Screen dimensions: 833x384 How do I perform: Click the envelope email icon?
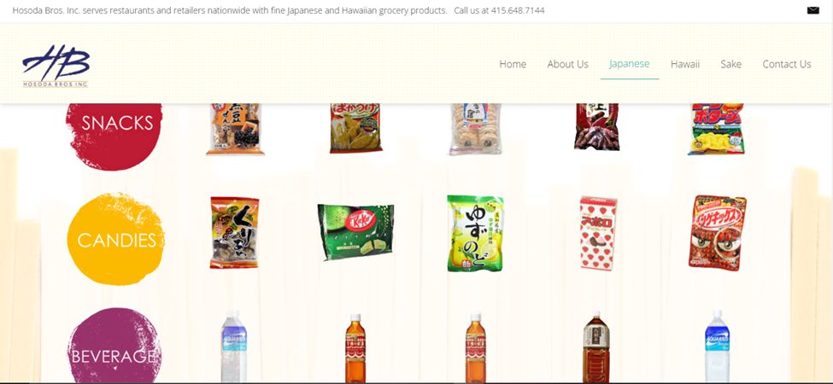pyautogui.click(x=812, y=10)
